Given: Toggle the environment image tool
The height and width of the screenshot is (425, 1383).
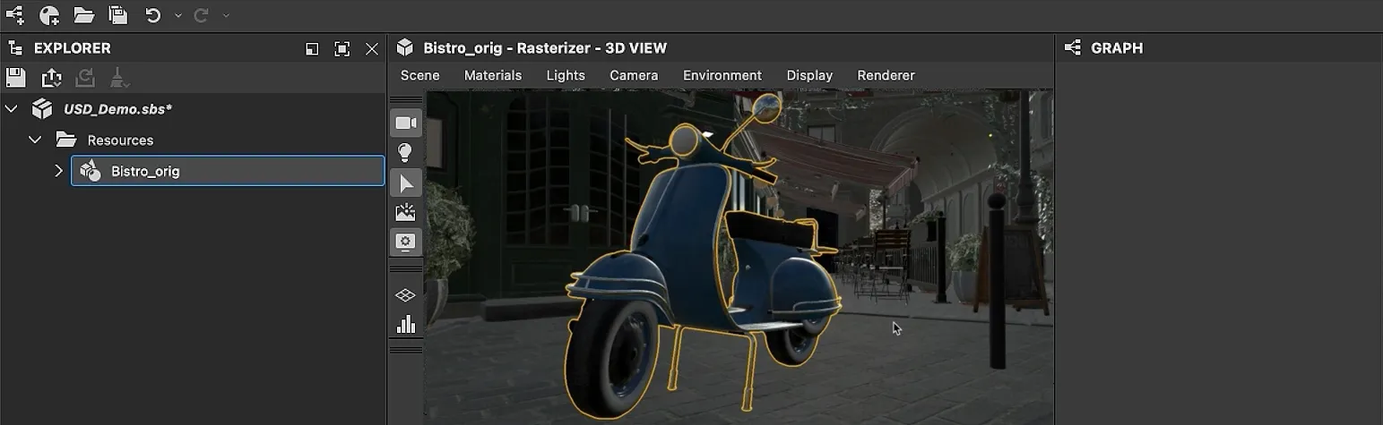Looking at the screenshot, I should click(406, 212).
